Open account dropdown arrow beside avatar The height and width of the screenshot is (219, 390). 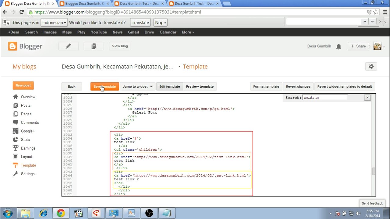tap(384, 47)
